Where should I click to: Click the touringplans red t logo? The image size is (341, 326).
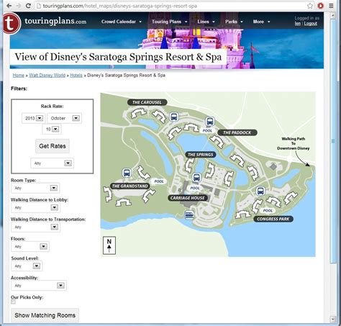[11, 23]
